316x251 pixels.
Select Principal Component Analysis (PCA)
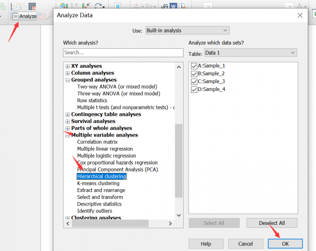117,170
